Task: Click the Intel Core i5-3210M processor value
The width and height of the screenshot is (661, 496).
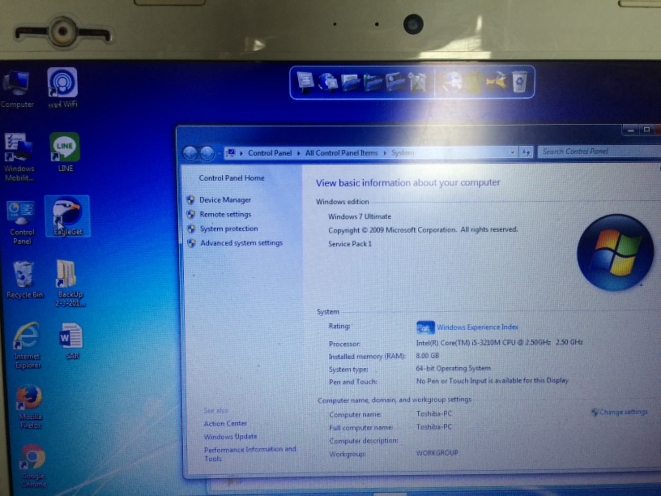Action: point(499,342)
